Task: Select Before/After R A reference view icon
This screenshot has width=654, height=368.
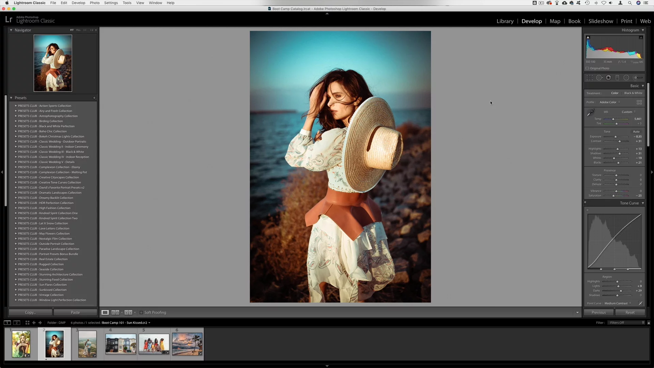Action: pos(115,312)
